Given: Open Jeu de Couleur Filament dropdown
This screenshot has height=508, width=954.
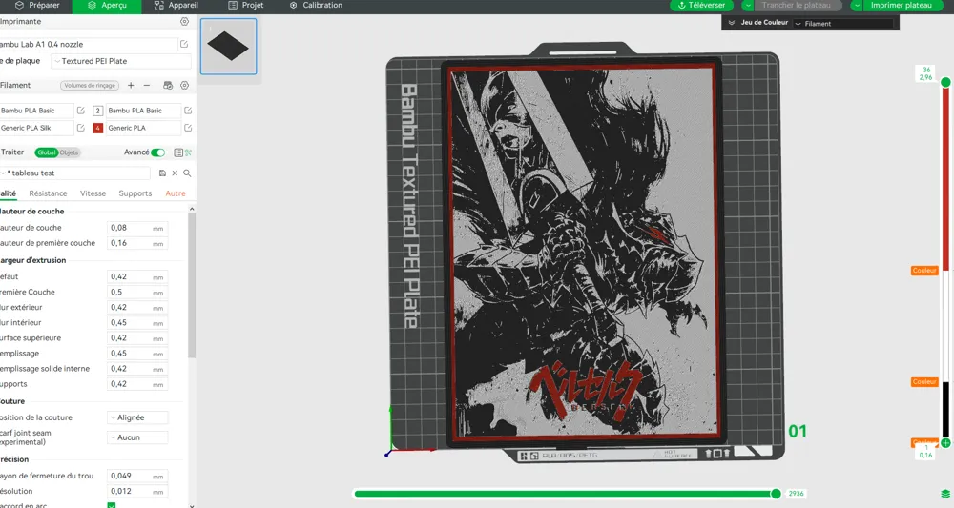Looking at the screenshot, I should click(x=843, y=24).
